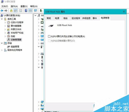Collapse the computer root node in device tree
This screenshot has height=112, width=129.
[35, 16]
